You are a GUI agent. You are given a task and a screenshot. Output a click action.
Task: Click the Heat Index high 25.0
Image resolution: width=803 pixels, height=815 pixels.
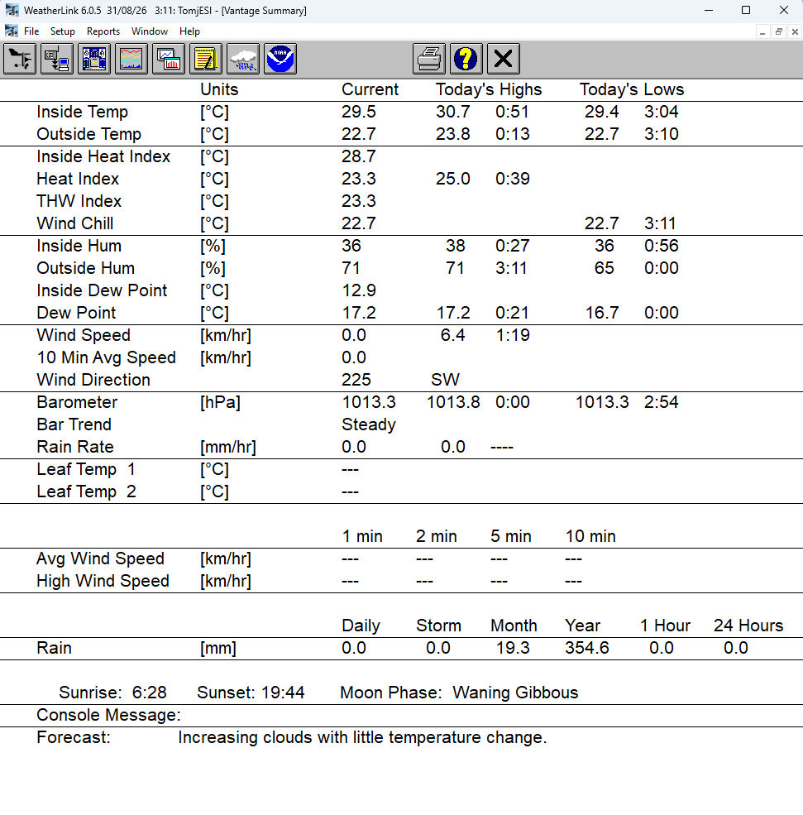tap(452, 179)
